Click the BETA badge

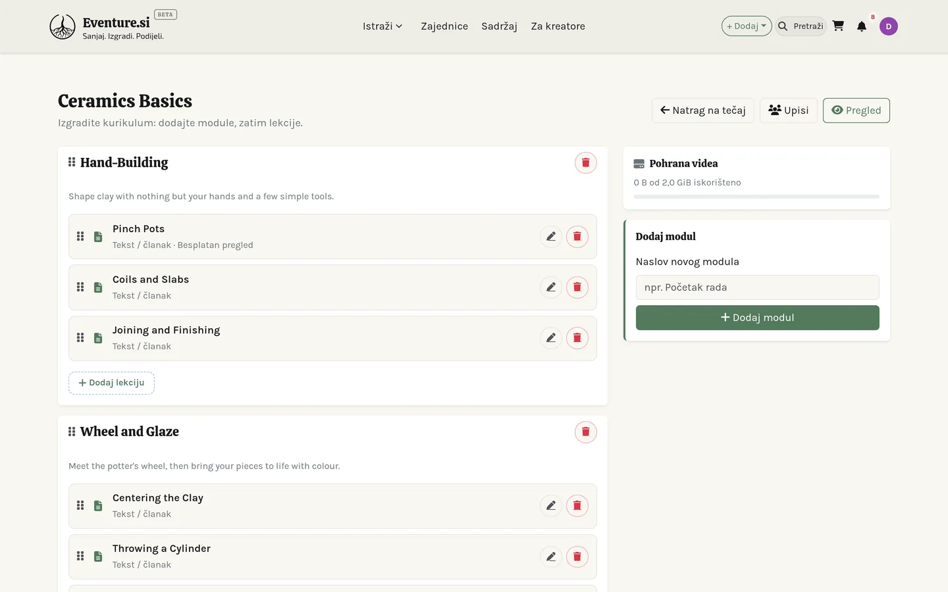[165, 14]
